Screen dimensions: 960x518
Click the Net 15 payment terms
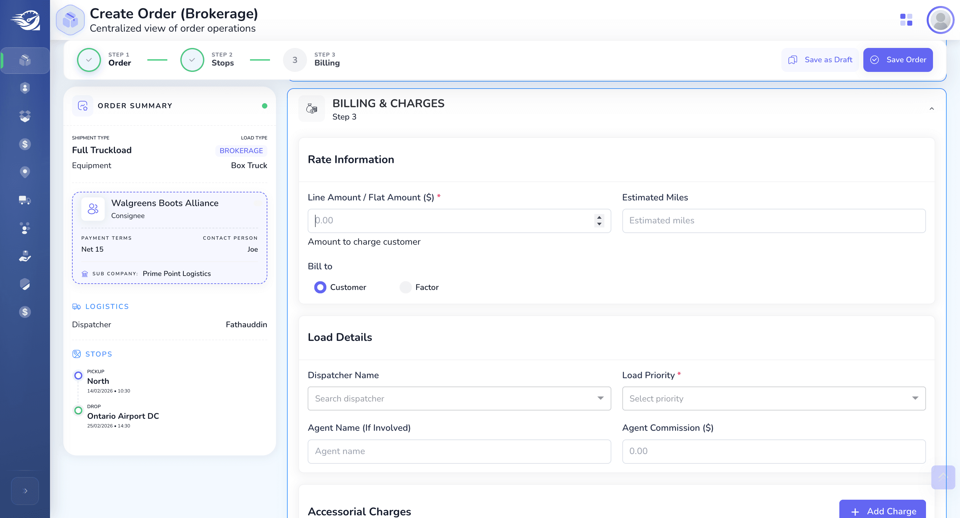click(92, 249)
